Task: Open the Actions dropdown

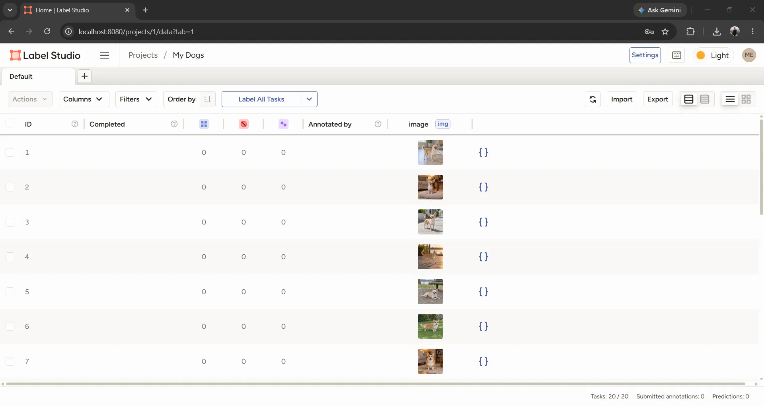Action: point(30,99)
